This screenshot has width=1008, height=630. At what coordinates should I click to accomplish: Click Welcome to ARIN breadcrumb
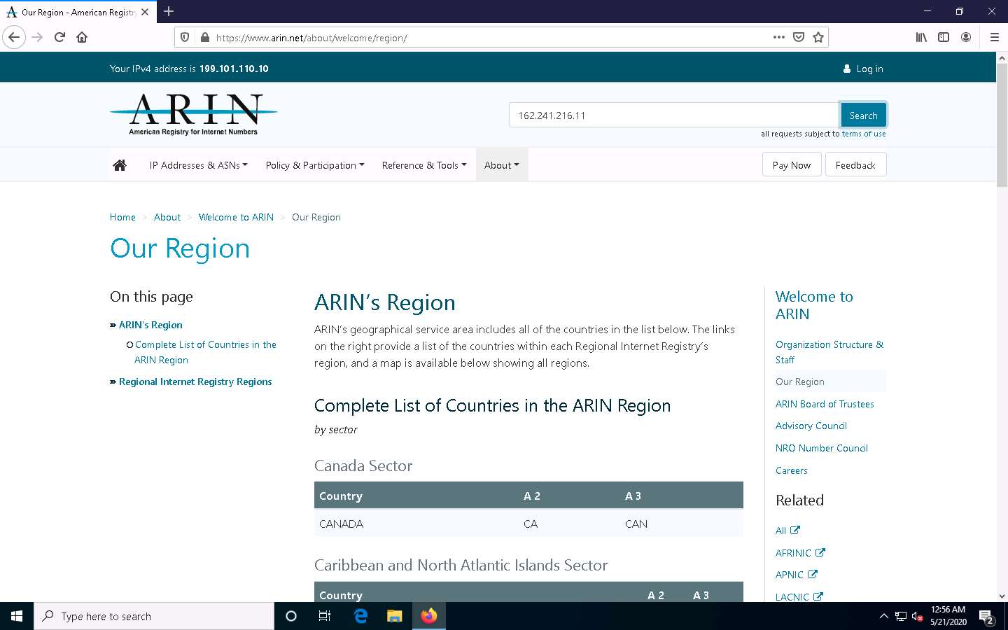[x=236, y=217]
